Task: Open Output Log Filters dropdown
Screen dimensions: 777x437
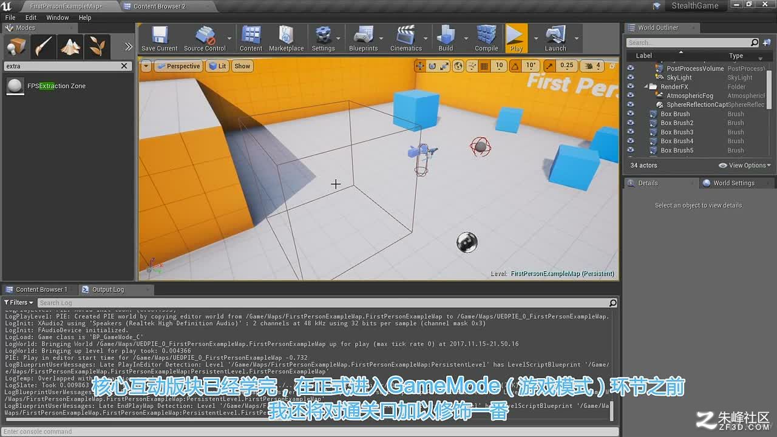Action: [x=19, y=302]
